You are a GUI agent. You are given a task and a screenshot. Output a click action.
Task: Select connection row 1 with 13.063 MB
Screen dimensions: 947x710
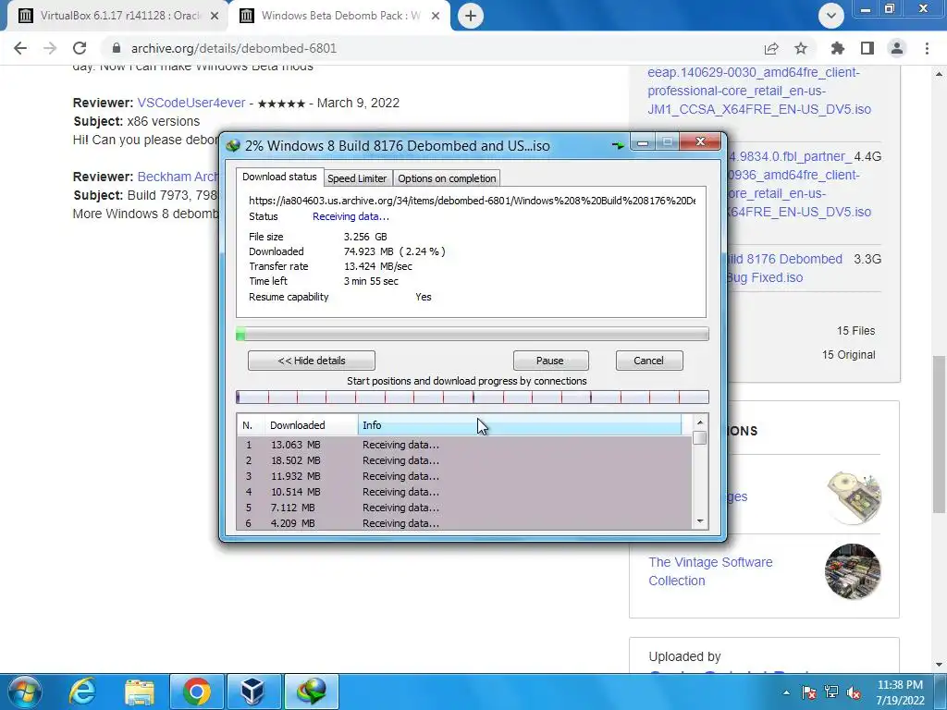464,445
